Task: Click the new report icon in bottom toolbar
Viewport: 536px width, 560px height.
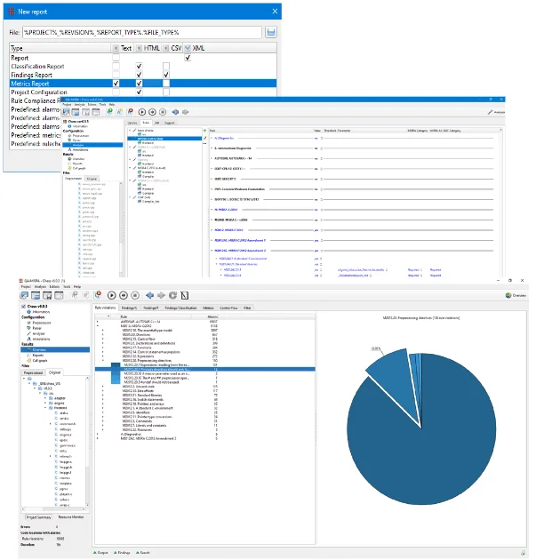Action: click(185, 295)
